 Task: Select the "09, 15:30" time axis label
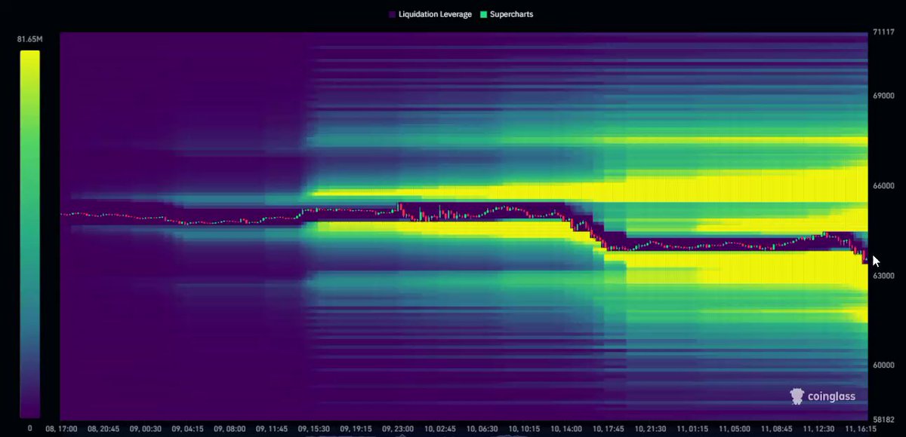315,428
